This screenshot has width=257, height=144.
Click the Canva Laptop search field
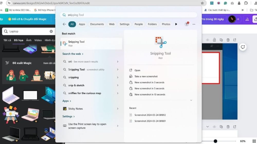click(28, 31)
